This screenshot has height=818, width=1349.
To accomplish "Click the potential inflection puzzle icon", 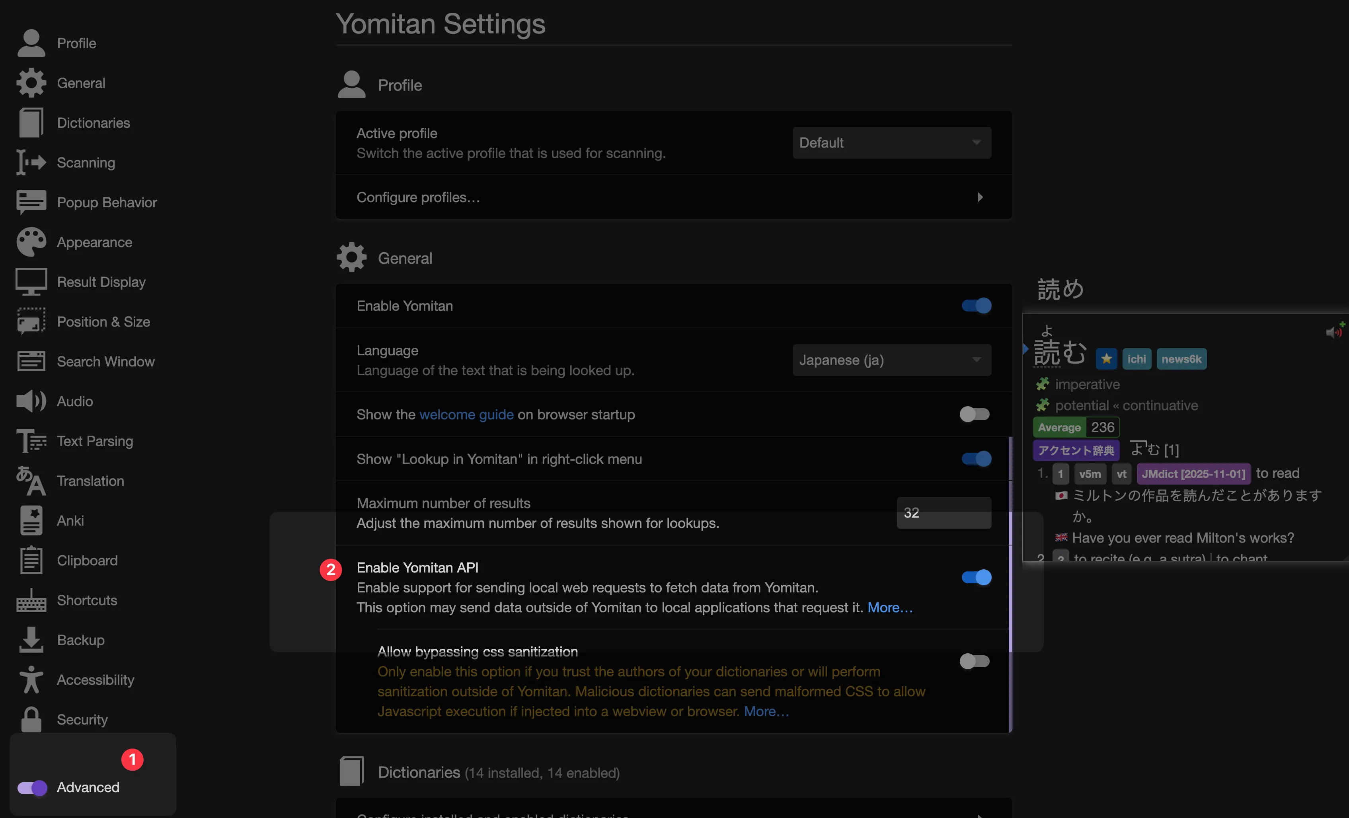I will coord(1043,405).
